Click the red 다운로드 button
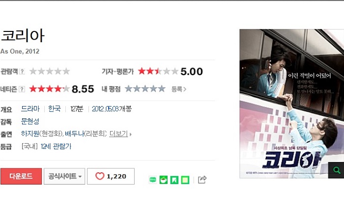Viewport: 344px width, 216px height. (x=21, y=176)
